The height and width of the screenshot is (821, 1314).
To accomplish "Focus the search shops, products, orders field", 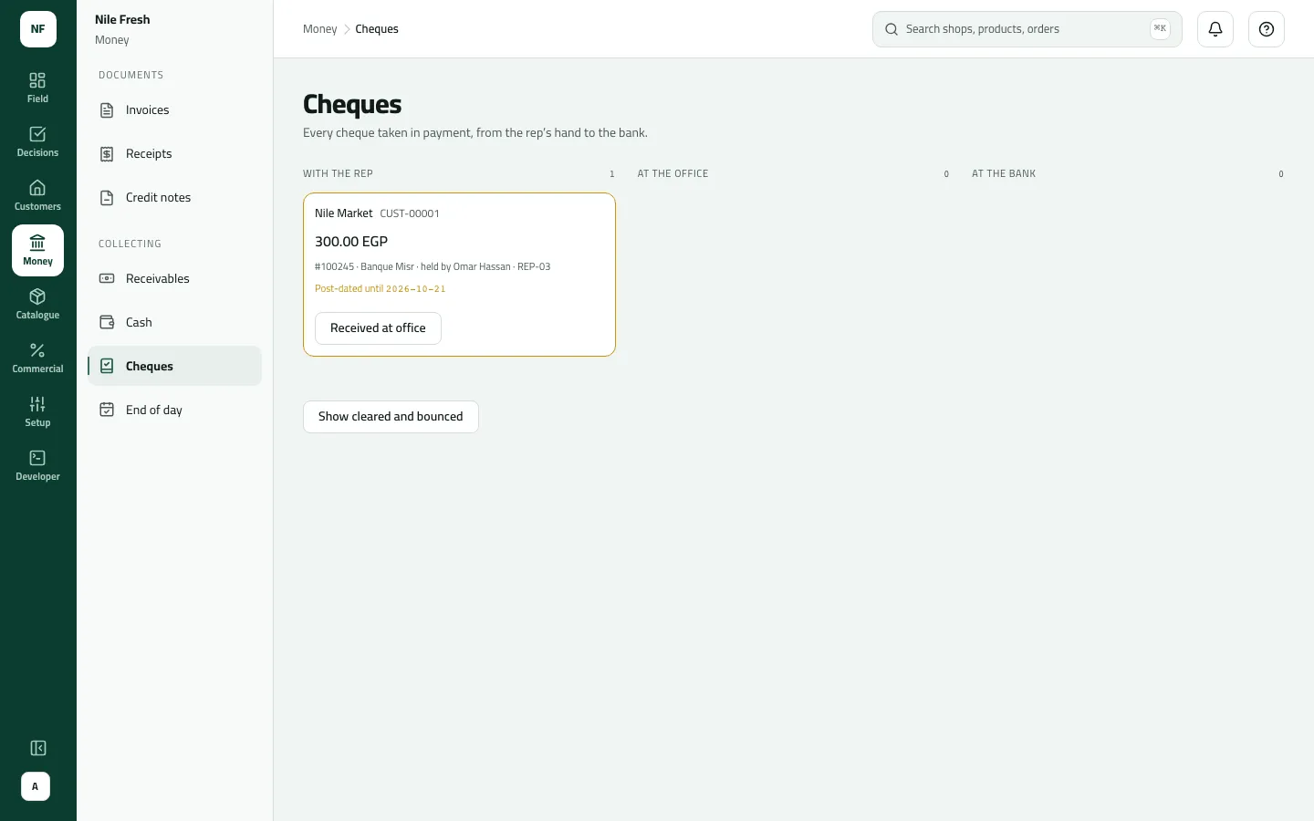I will pos(1027,29).
